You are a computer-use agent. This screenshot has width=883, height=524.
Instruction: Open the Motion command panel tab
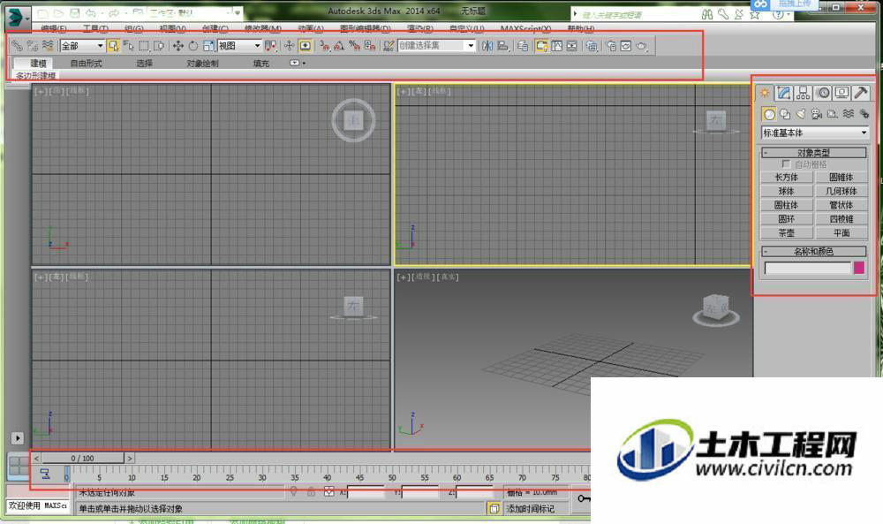coord(823,93)
